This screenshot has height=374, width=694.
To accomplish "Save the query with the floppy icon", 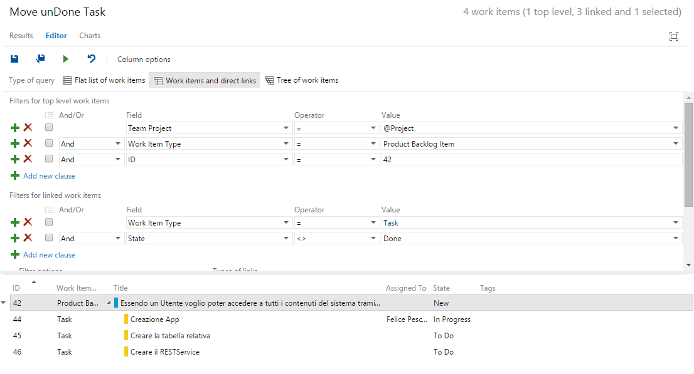I will (x=14, y=59).
